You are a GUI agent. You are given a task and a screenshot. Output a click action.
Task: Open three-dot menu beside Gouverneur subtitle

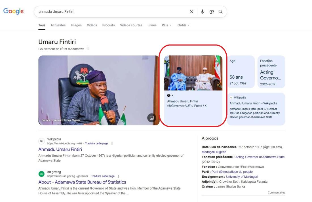pos(88,49)
